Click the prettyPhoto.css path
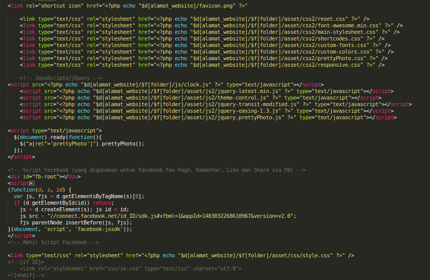This screenshot has width=430, height=280. (x=280, y=58)
